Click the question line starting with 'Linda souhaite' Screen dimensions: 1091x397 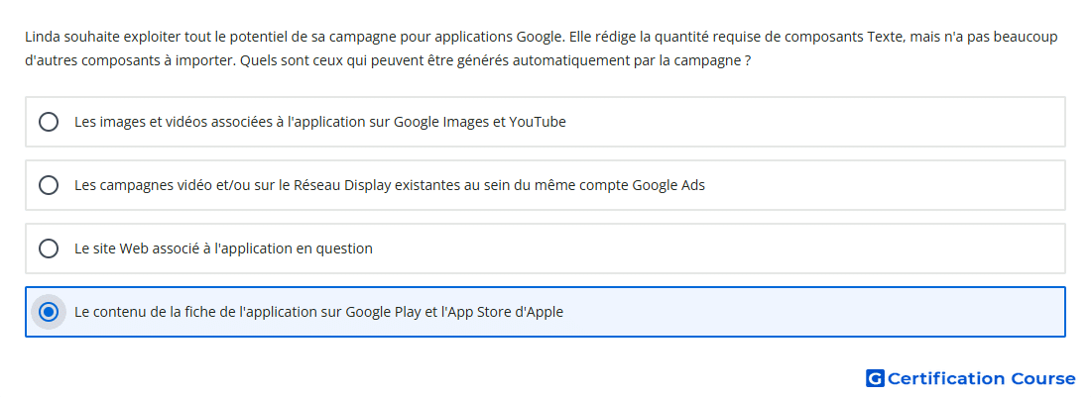[x=542, y=37]
